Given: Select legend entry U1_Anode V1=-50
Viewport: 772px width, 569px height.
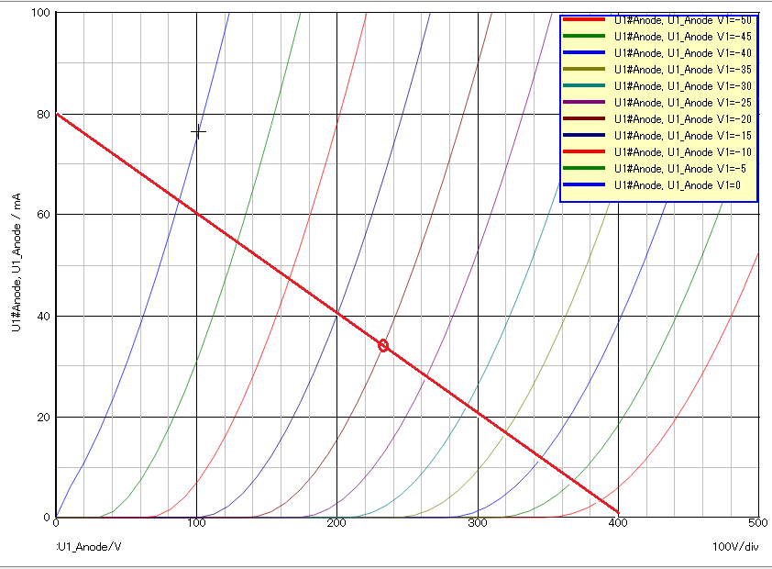Looking at the screenshot, I should point(682,20).
